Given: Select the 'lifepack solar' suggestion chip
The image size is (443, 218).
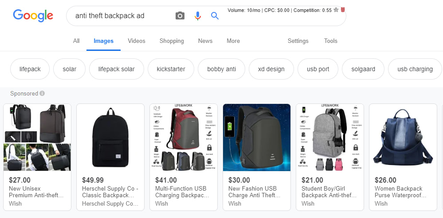Looking at the screenshot, I should pyautogui.click(x=116, y=69).
